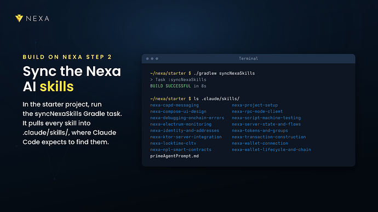Viewport: 378px width, 212px height.
Task: Click "In the starter project, run" line
Action: tap(62, 104)
